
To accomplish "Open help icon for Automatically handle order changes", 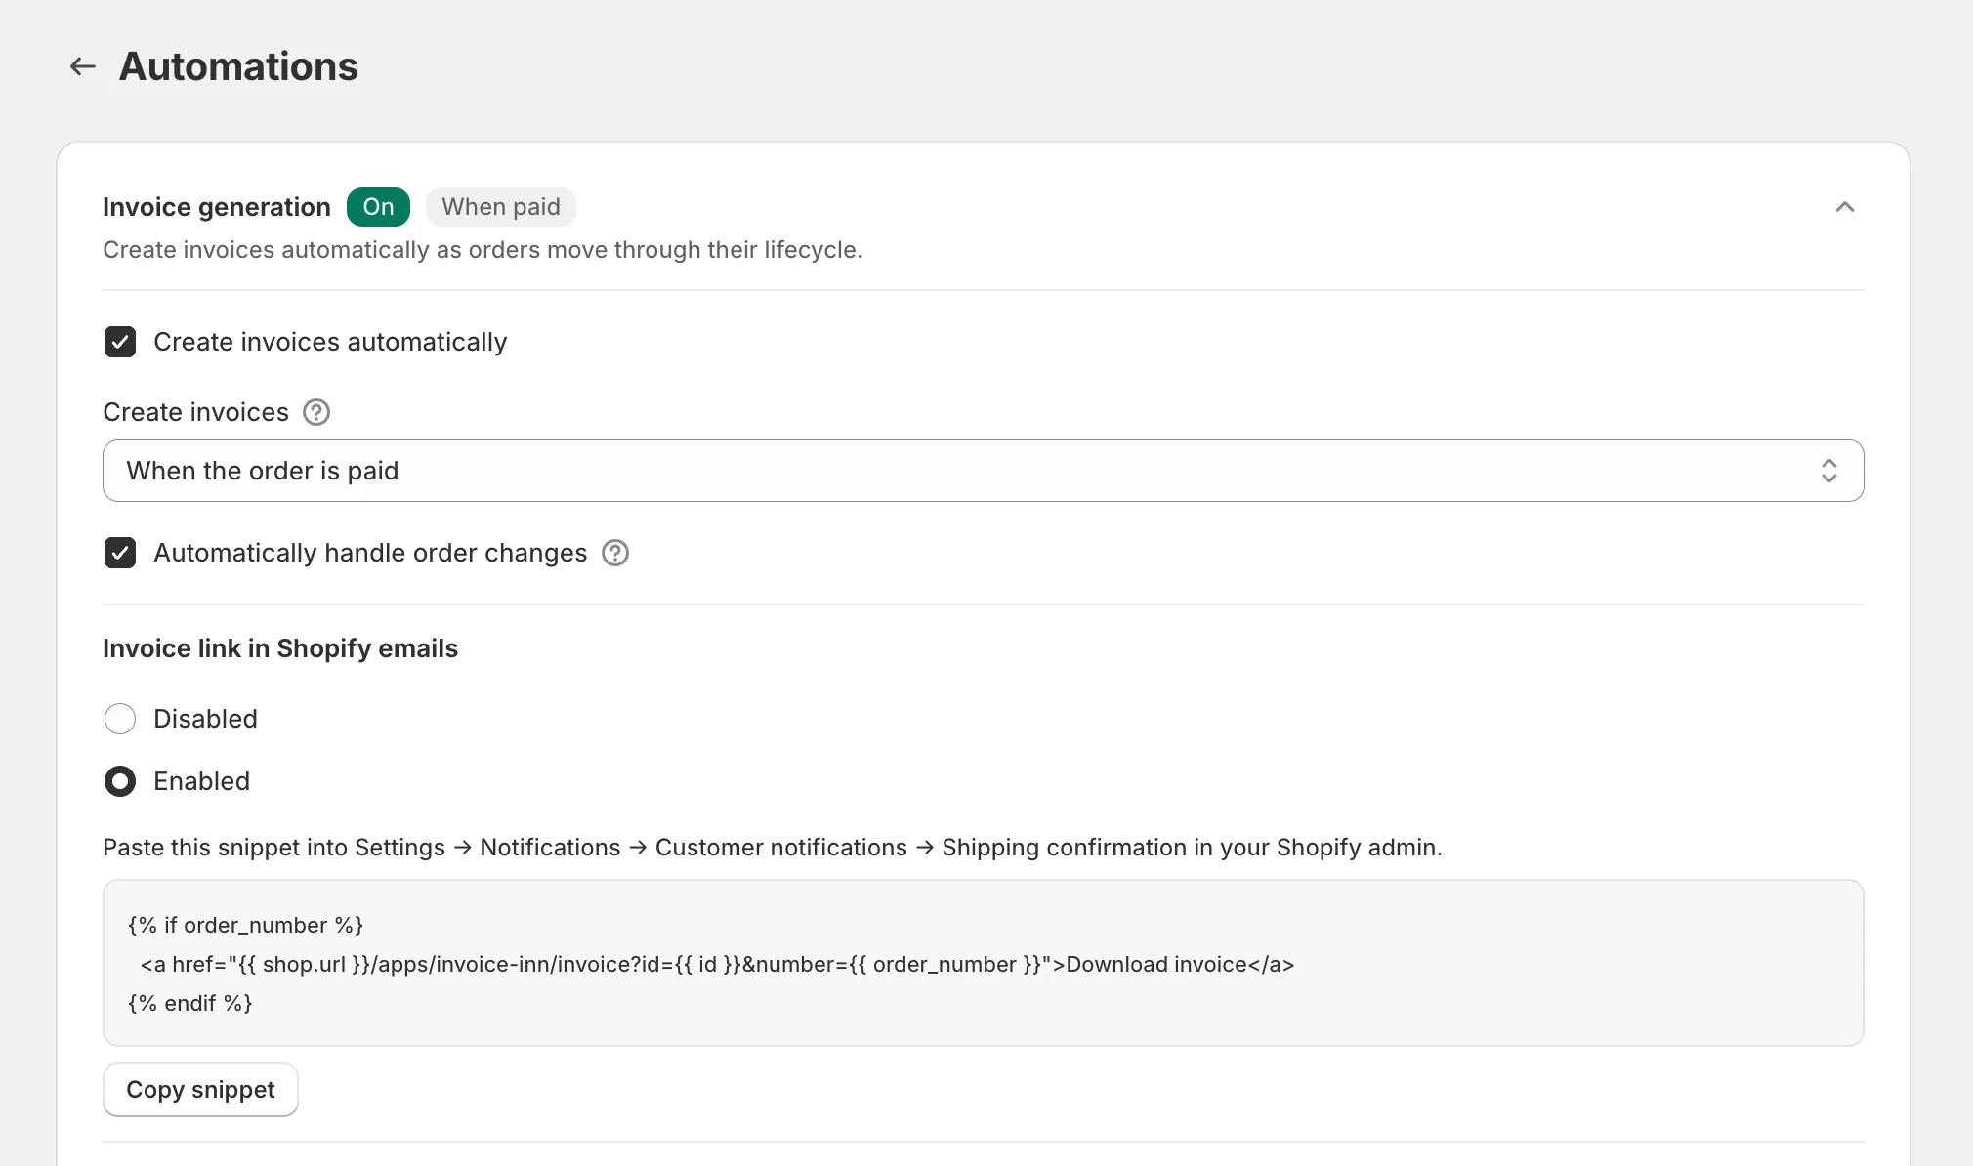I will pyautogui.click(x=615, y=553).
